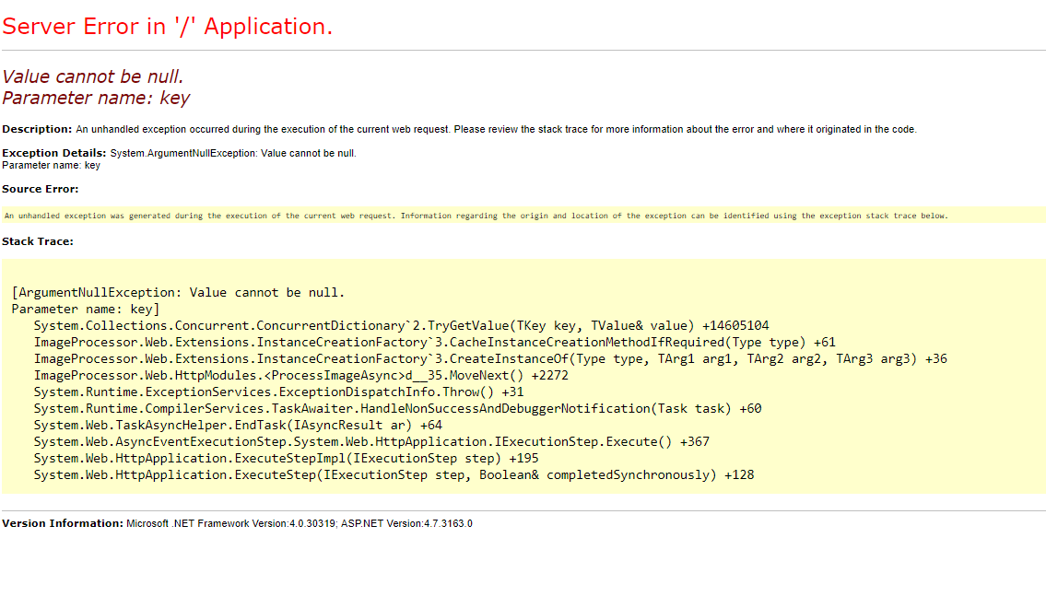The width and height of the screenshot is (1046, 608).
Task: Click the TaskAwaiter.HandleNonSuccessAndDebuggerNotification line
Action: pyautogui.click(x=397, y=409)
